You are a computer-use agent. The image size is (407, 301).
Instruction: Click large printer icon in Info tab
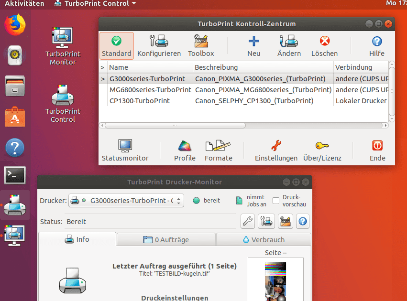(73, 281)
